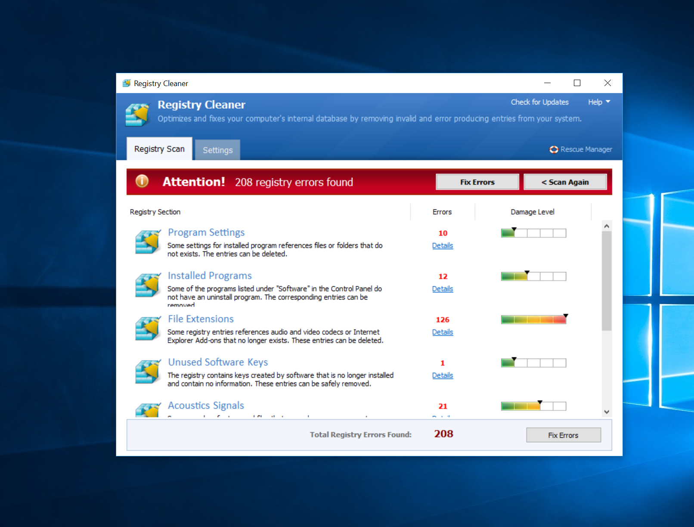Click File Extensions damage level bar
694x527 pixels.
533,319
